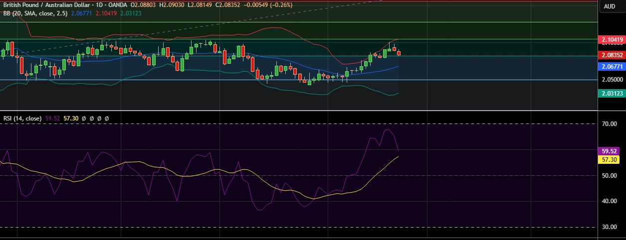Click the 70.00 level on RSI scale
The width and height of the screenshot is (626, 240).
[x=610, y=123]
